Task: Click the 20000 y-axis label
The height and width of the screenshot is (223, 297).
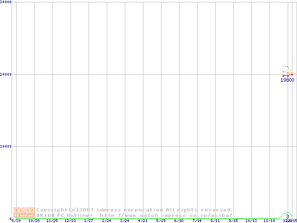Action: tap(6, 74)
